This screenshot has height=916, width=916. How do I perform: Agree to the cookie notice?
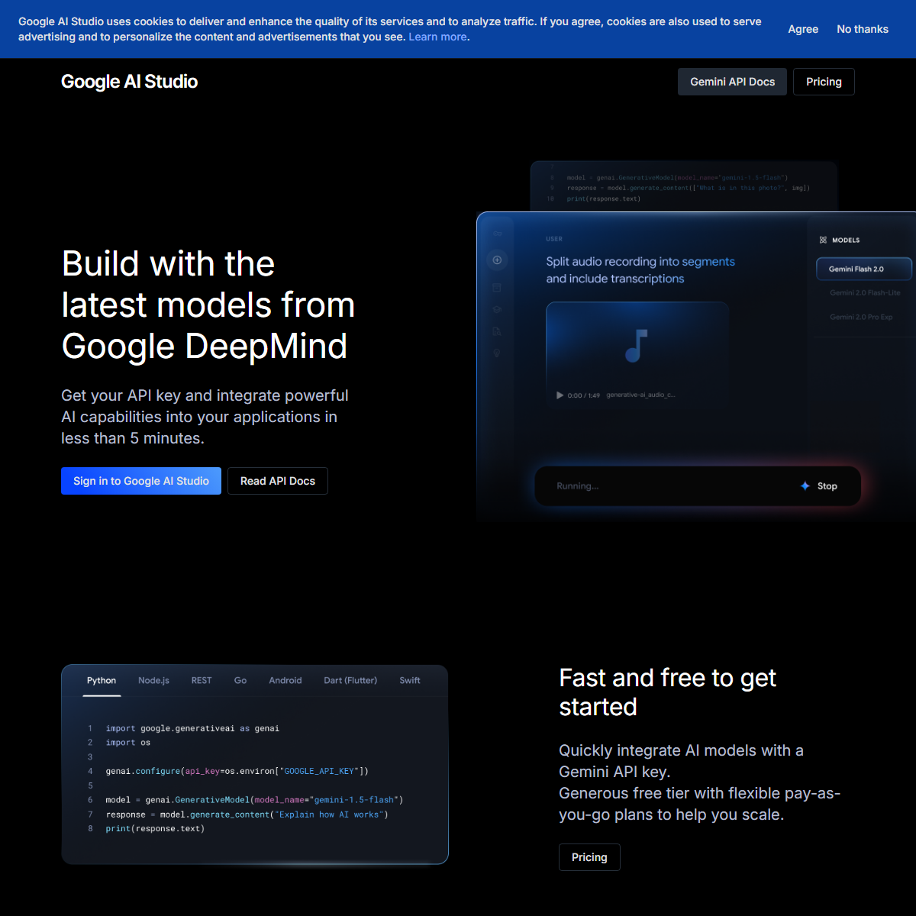pyautogui.click(x=803, y=29)
